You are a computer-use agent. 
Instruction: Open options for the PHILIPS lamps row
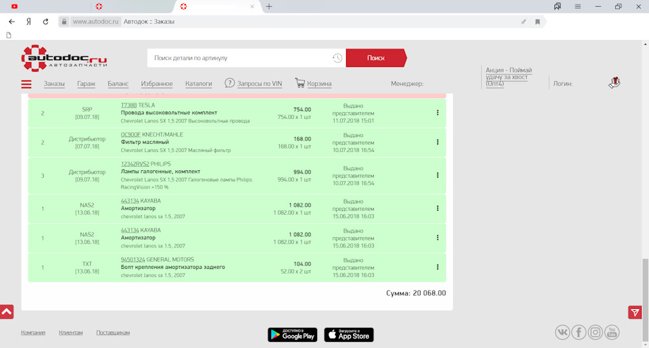click(x=437, y=175)
